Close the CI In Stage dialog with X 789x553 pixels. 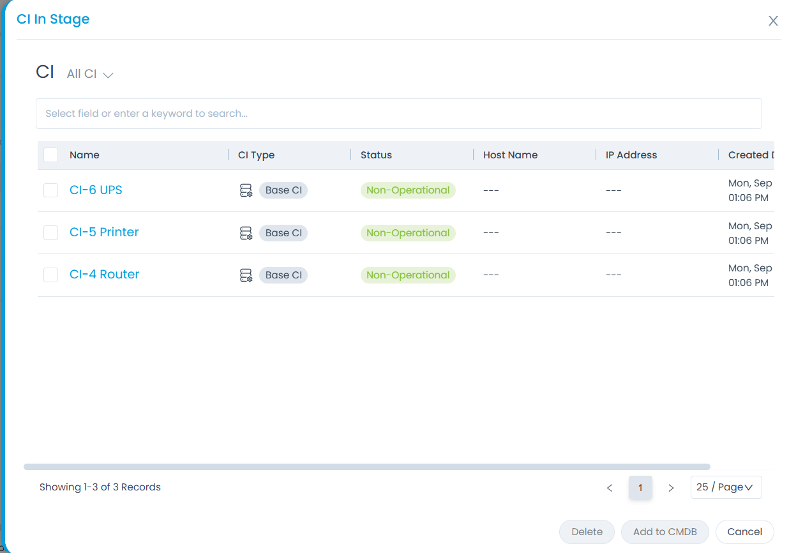tap(773, 21)
